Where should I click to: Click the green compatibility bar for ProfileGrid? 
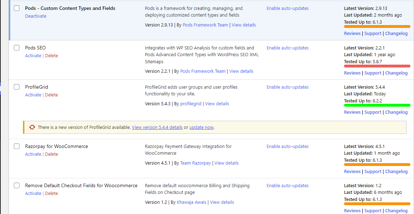point(377,105)
